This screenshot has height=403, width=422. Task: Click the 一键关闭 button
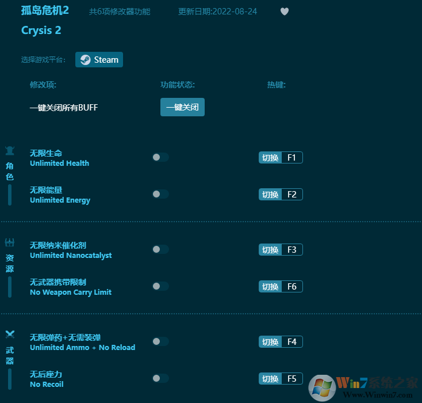pos(182,107)
